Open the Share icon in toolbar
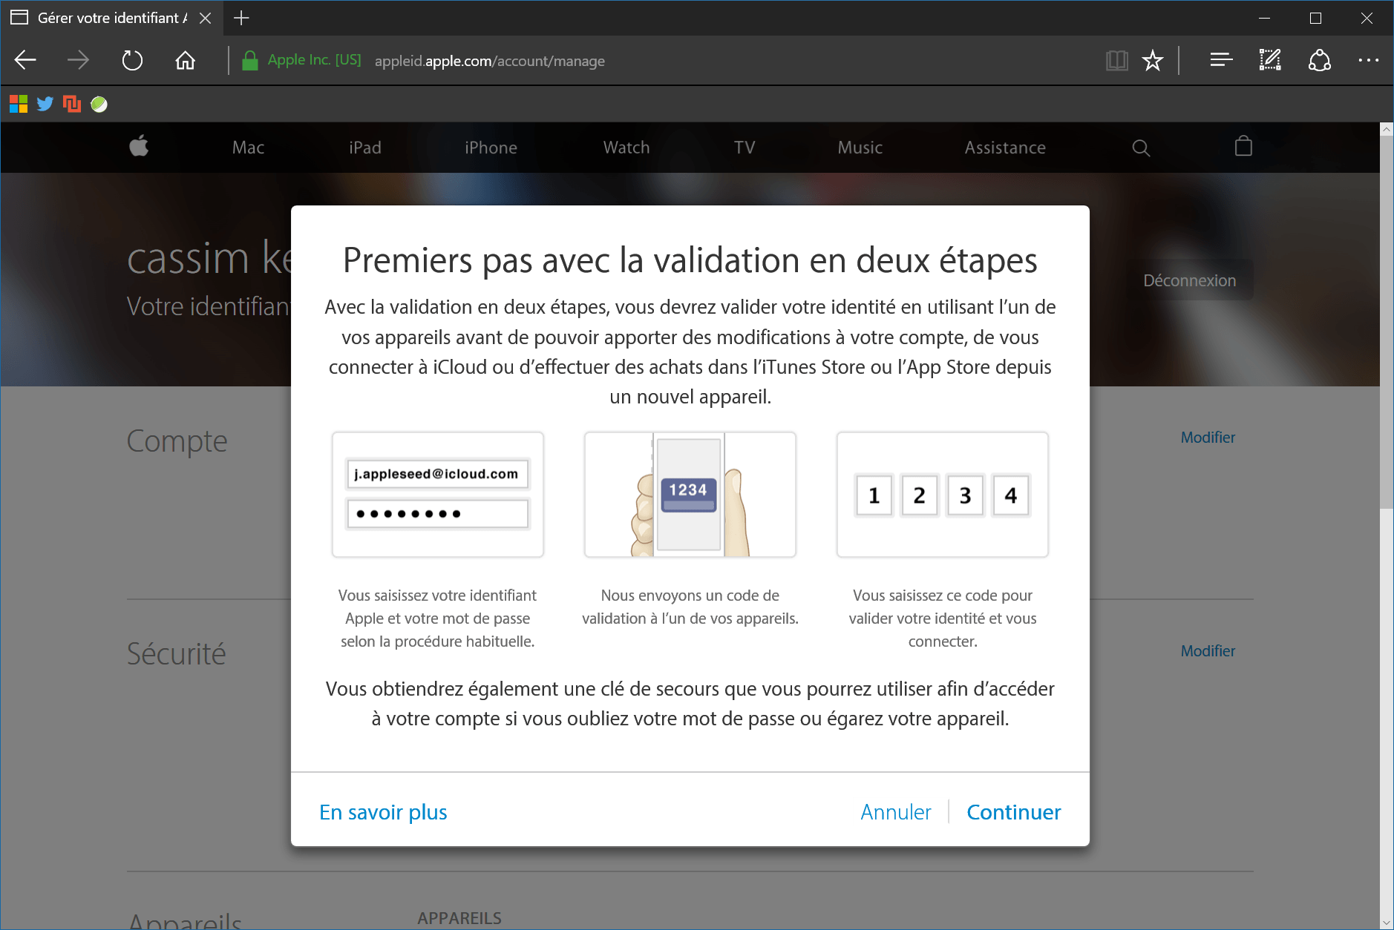This screenshot has width=1394, height=930. click(1319, 60)
